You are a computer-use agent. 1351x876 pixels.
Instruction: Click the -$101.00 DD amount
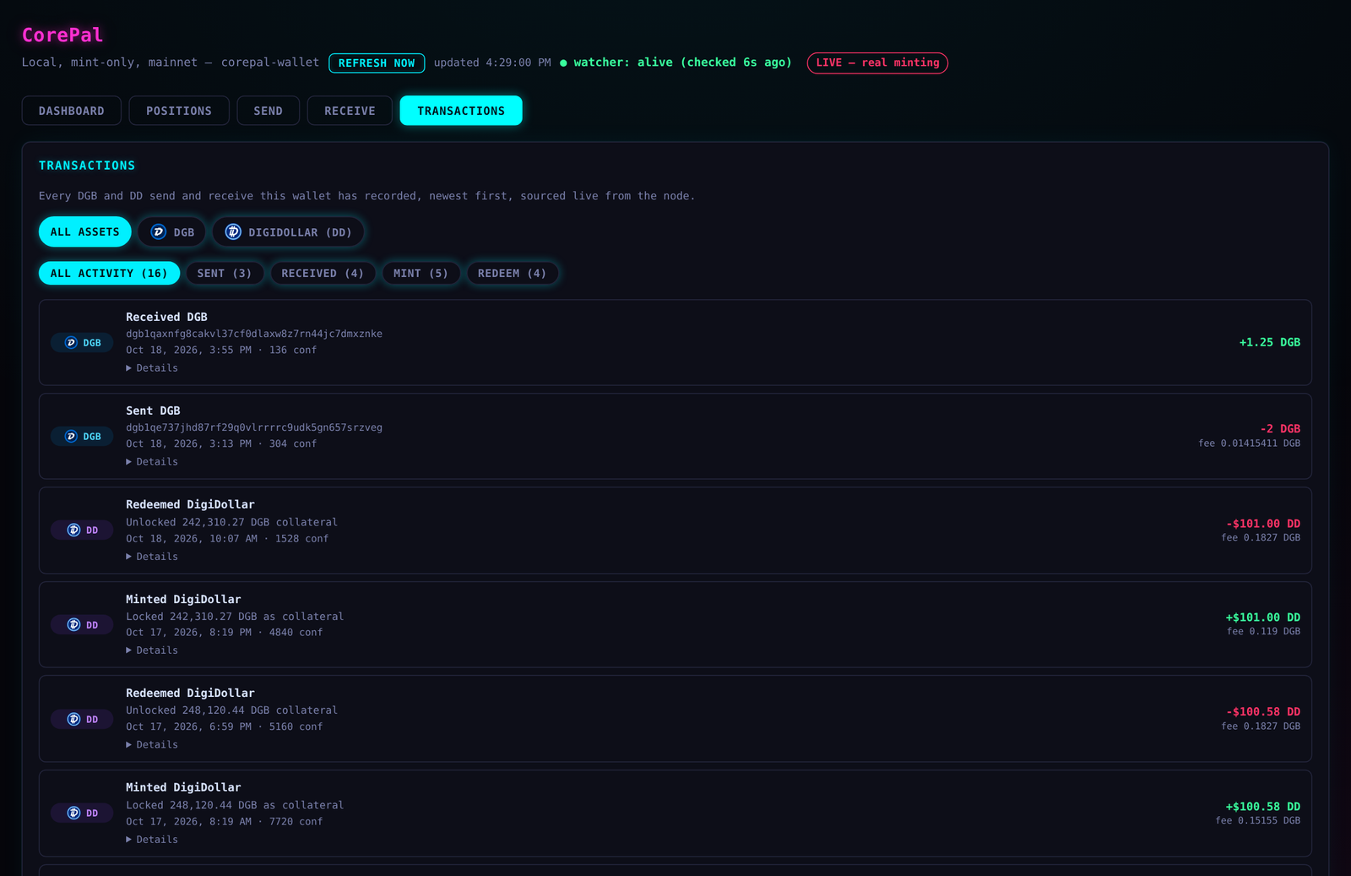tap(1263, 524)
